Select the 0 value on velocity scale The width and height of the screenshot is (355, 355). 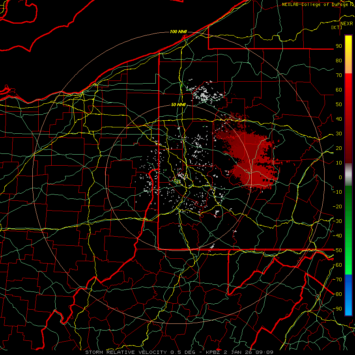tap(340, 177)
